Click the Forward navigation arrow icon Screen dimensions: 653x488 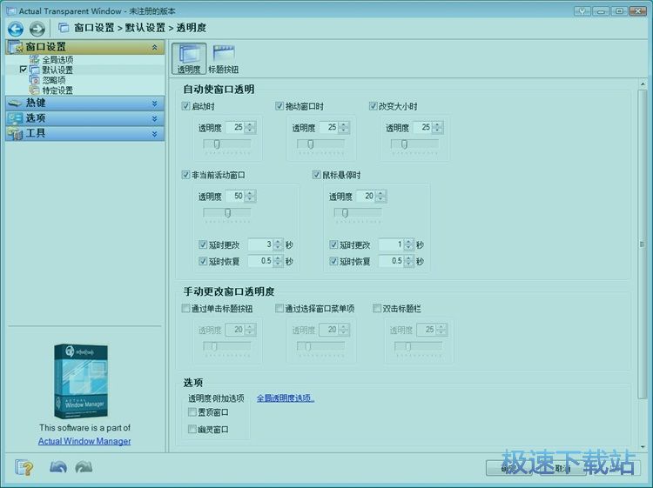(37, 29)
